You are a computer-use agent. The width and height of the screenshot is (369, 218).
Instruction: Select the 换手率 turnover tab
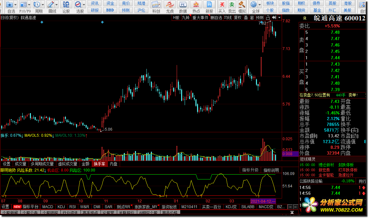tap(100, 164)
